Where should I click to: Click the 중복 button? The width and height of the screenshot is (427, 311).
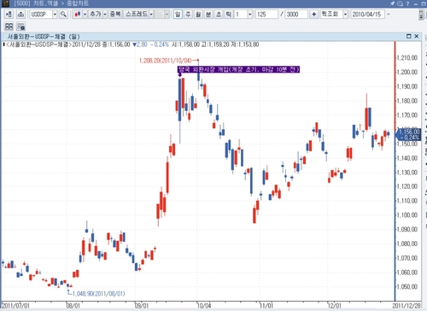115,15
